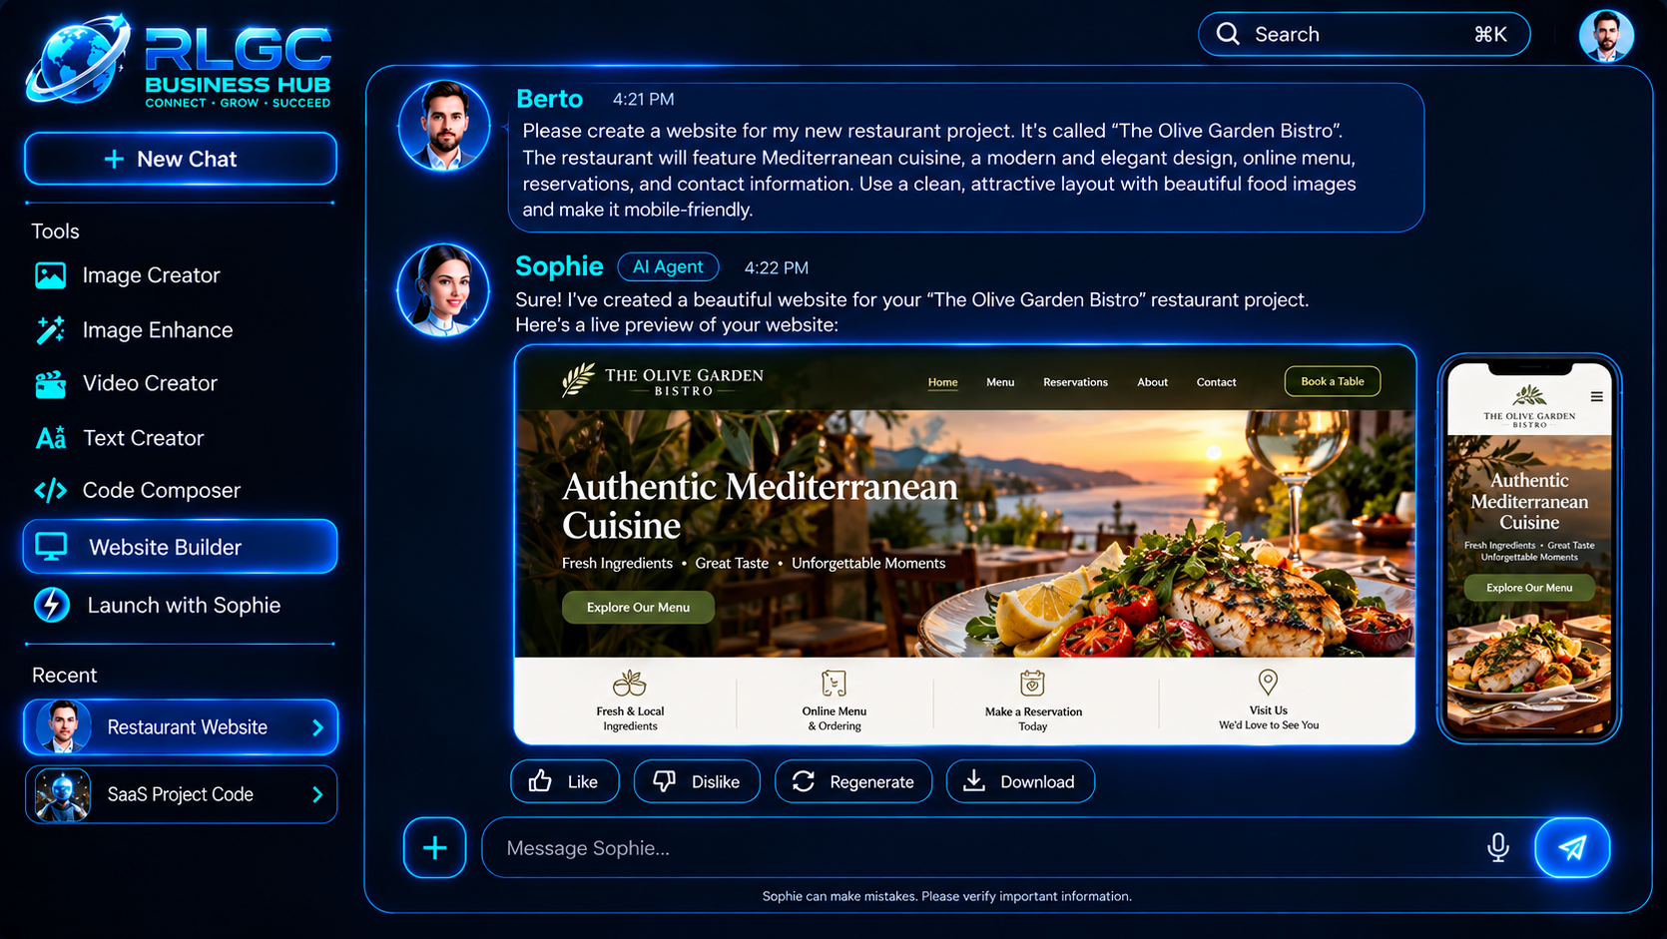Regenerate the website preview

coord(853,781)
